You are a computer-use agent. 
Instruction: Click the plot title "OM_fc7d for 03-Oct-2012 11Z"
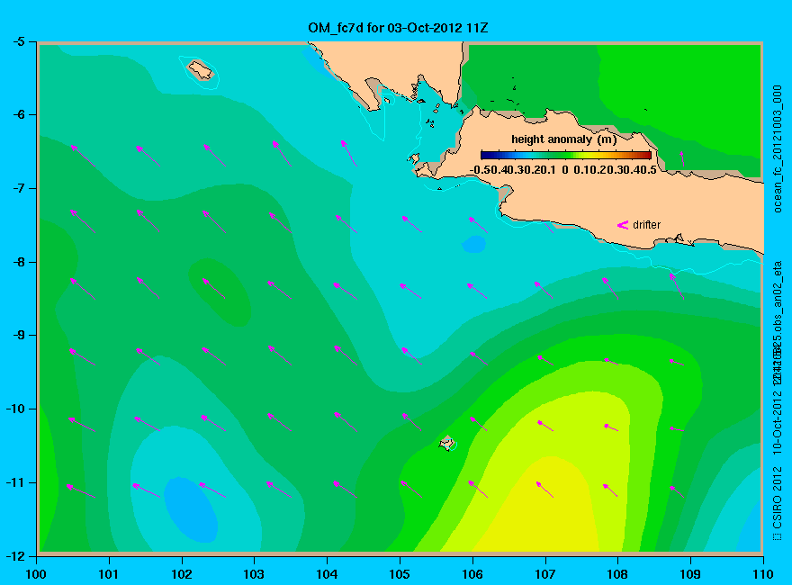(398, 28)
